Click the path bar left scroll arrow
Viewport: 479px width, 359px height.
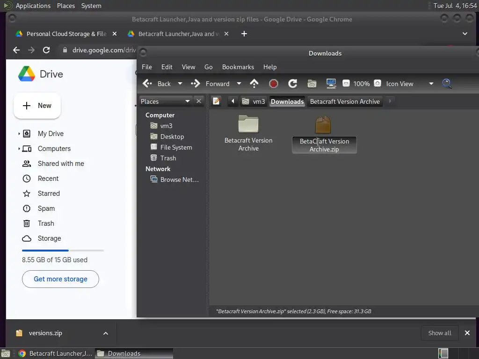(232, 101)
